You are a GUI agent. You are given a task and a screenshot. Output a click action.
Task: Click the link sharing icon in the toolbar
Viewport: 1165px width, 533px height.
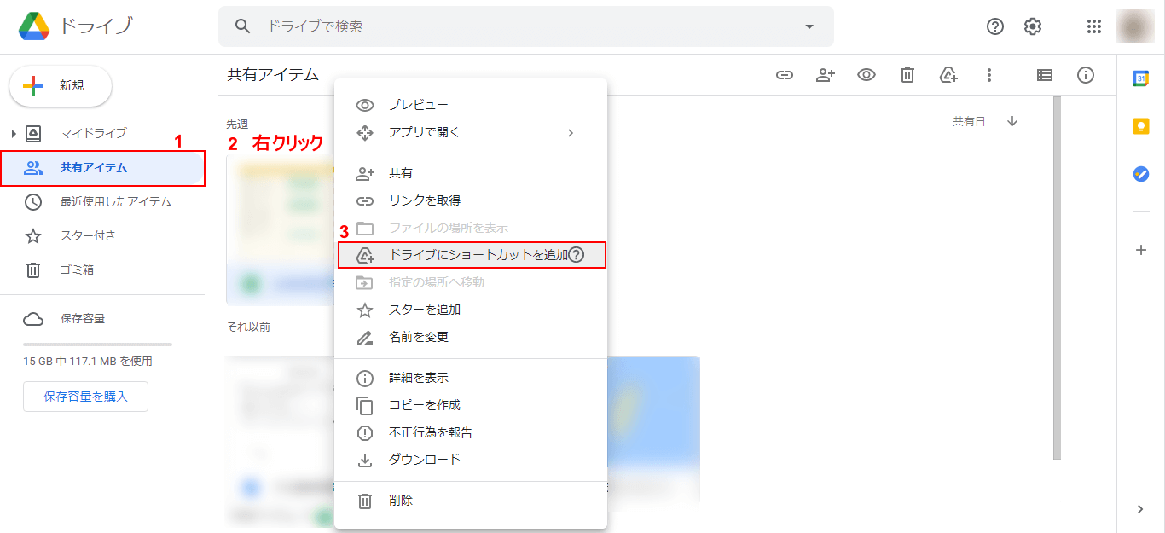tap(784, 75)
